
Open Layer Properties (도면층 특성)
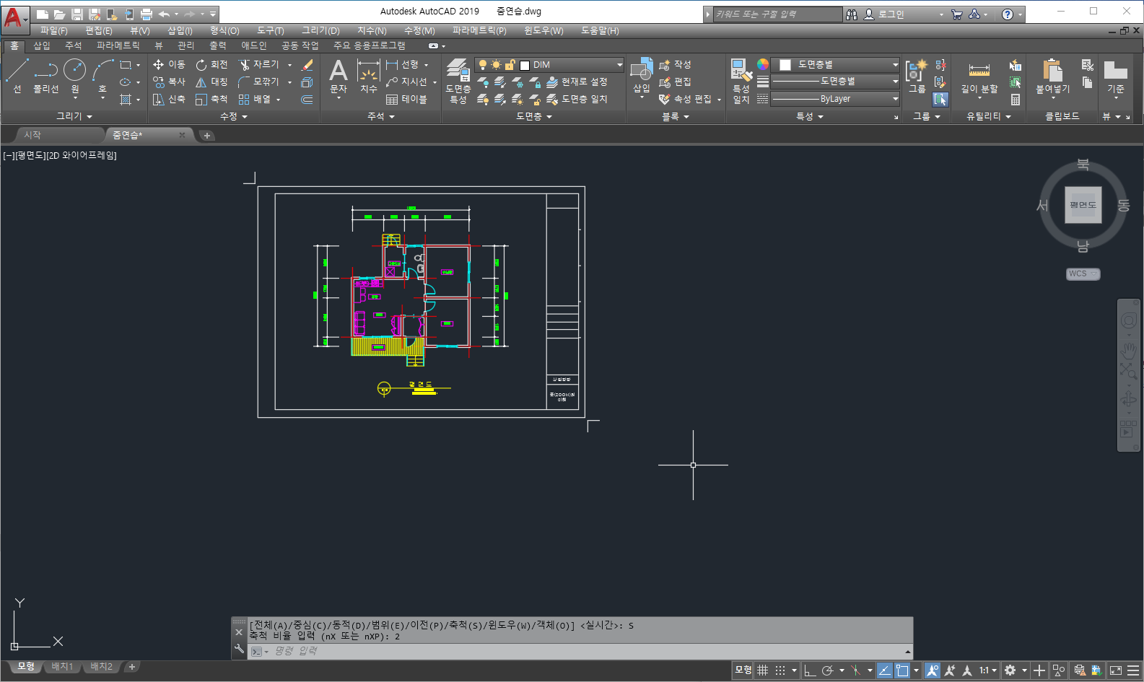pyautogui.click(x=458, y=81)
